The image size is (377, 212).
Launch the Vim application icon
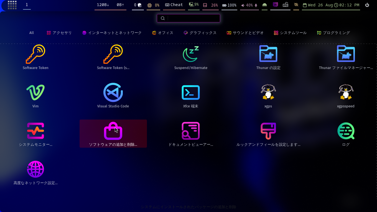[35, 92]
